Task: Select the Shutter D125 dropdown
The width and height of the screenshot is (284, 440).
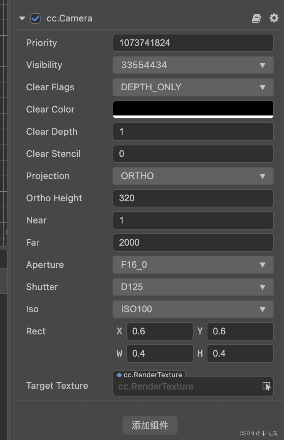Action: (193, 287)
